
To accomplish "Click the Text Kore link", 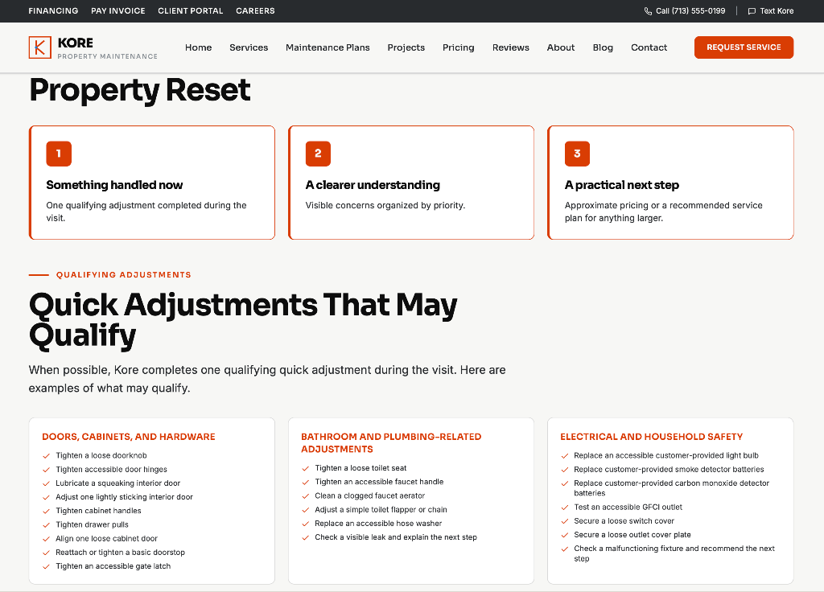I will click(770, 11).
